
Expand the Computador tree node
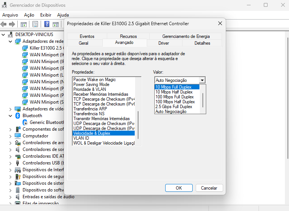pos(10,136)
